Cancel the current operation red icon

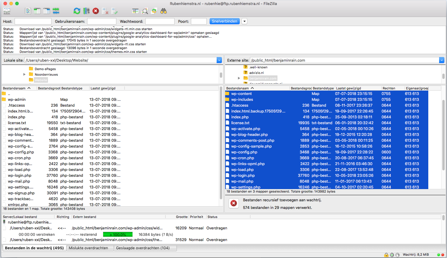coord(96,11)
